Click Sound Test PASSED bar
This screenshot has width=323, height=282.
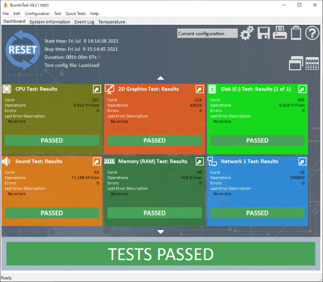coord(52,213)
